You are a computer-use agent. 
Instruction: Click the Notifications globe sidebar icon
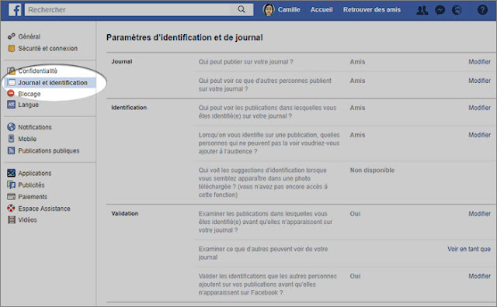click(12, 127)
